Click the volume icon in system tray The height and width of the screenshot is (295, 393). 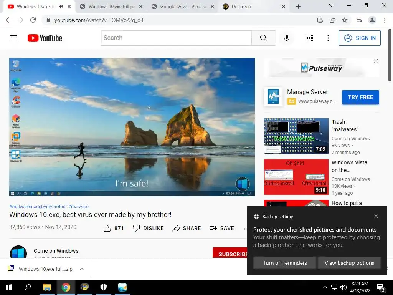coord(343,287)
